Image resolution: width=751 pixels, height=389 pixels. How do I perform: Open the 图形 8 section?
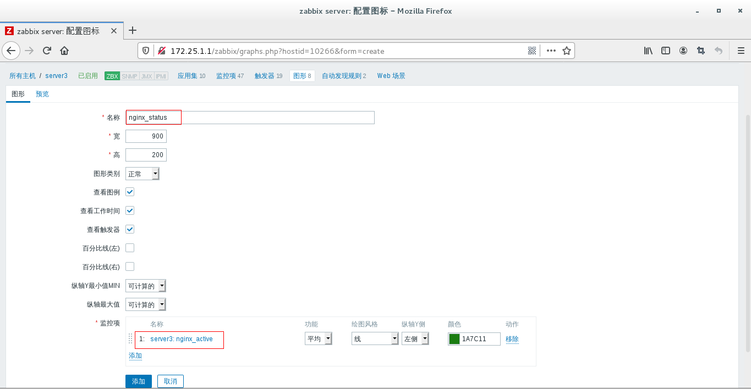click(x=302, y=76)
